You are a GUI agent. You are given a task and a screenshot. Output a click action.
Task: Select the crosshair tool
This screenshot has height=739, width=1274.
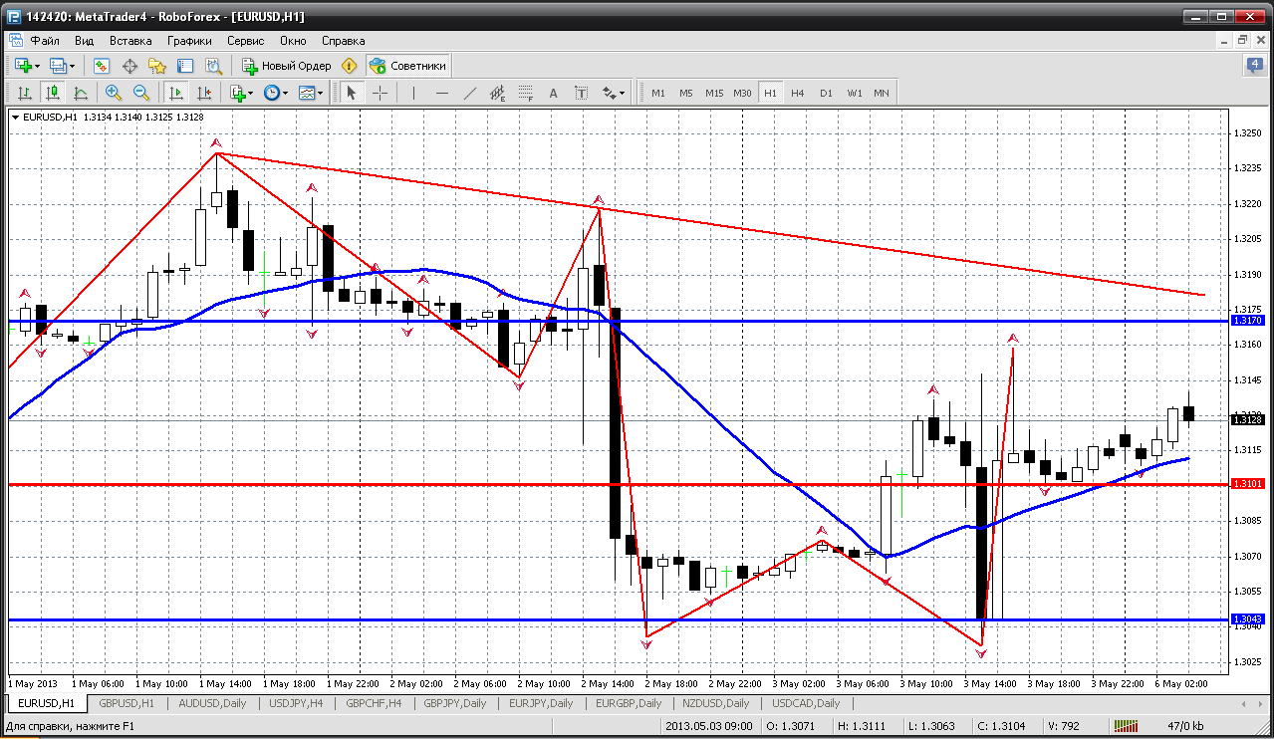click(380, 93)
